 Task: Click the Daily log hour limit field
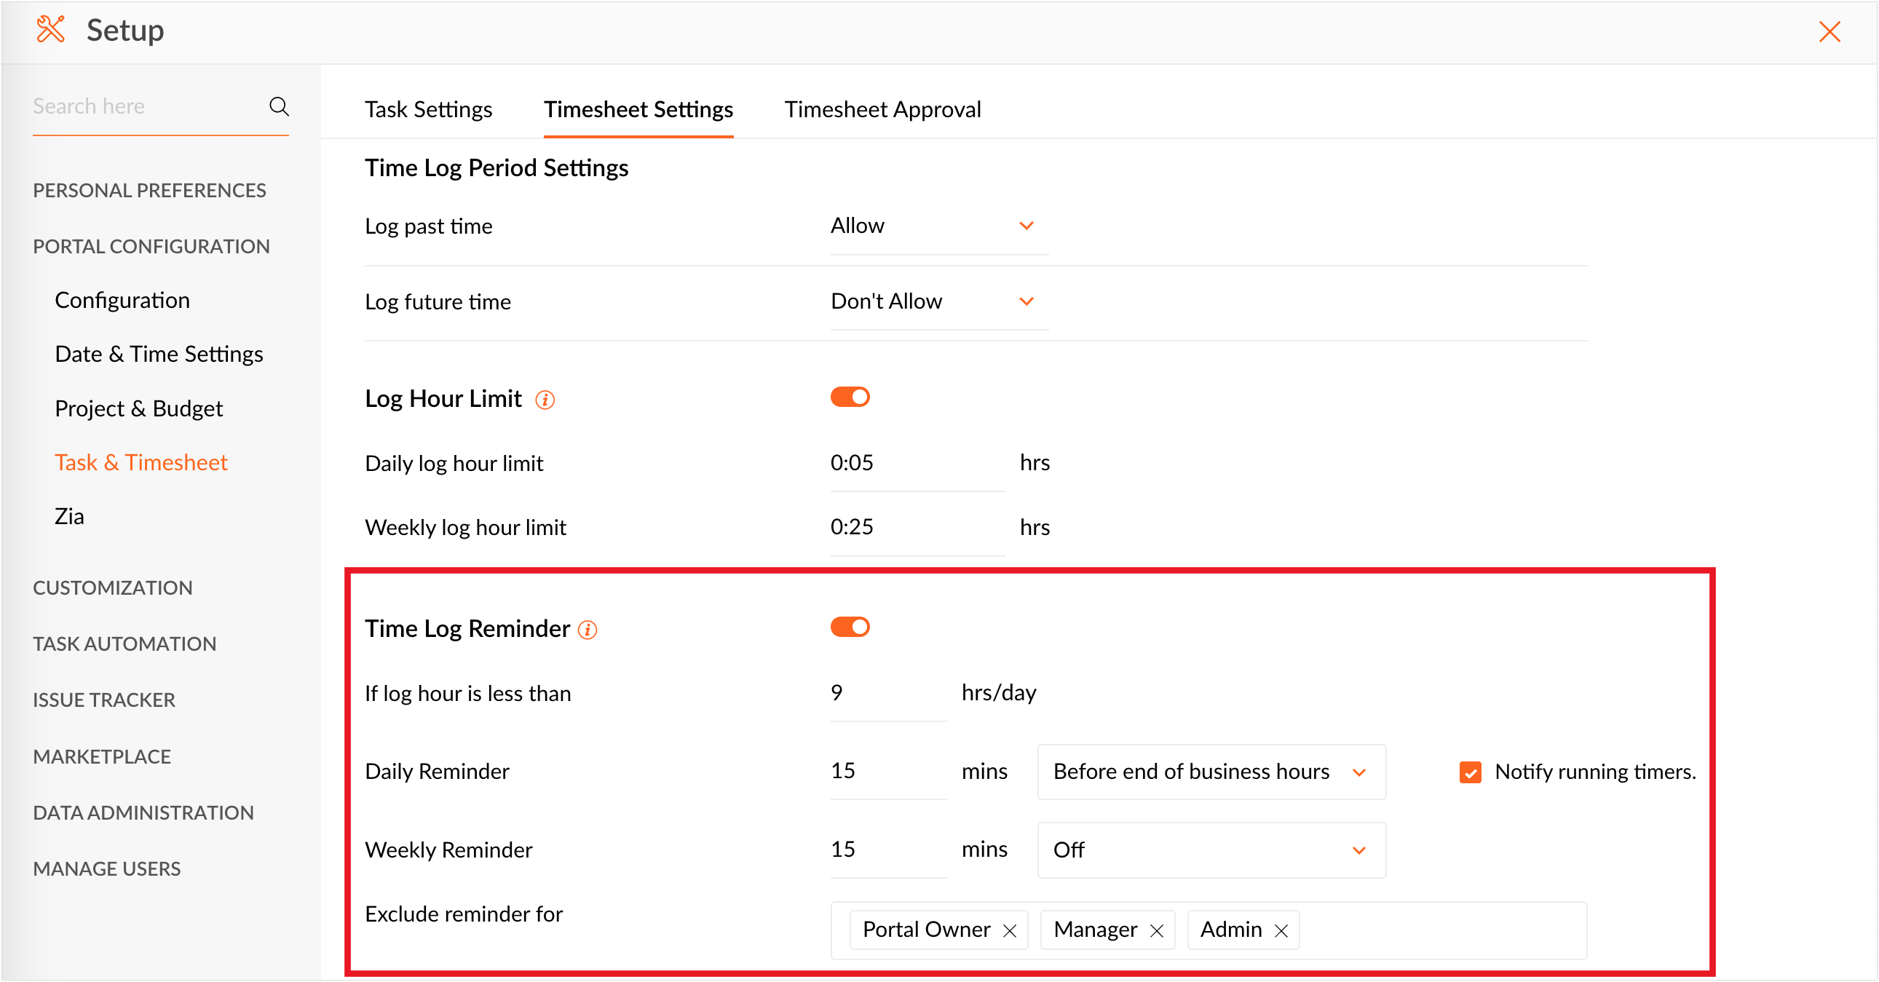pyautogui.click(x=916, y=463)
